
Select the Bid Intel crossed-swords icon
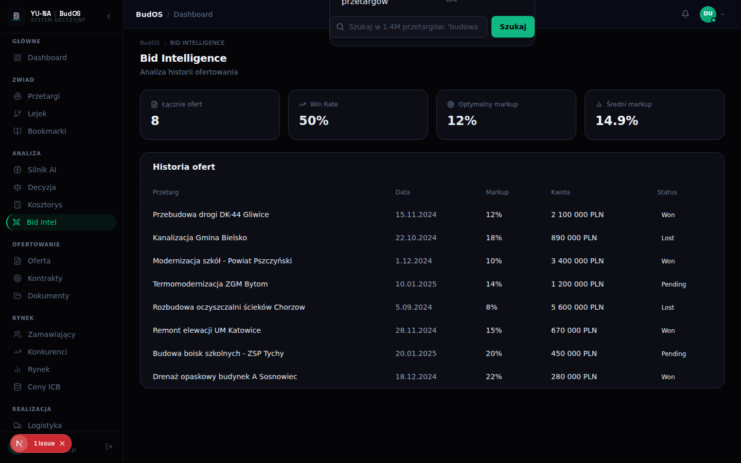click(x=16, y=222)
